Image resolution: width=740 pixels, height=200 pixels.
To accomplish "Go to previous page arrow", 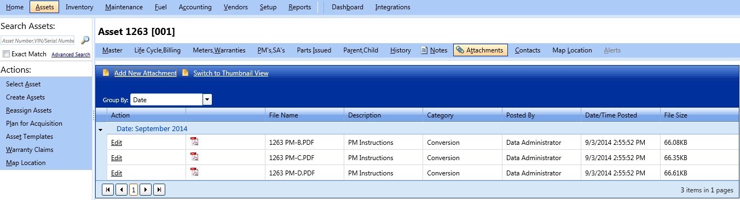I will click(122, 190).
